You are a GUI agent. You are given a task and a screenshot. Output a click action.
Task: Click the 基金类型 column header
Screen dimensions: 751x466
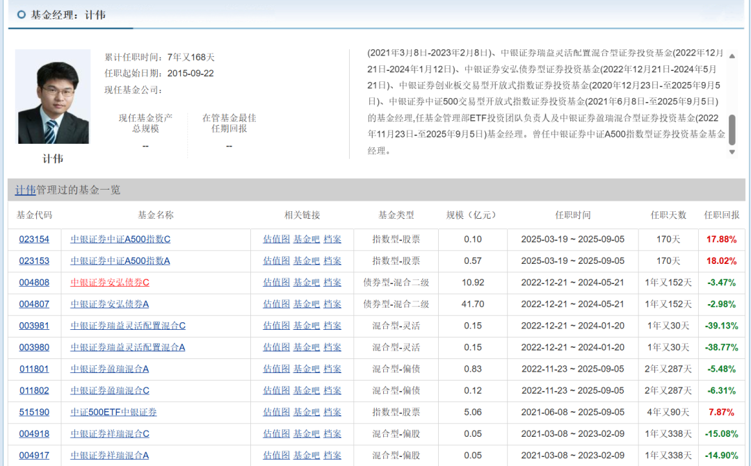[x=396, y=215]
